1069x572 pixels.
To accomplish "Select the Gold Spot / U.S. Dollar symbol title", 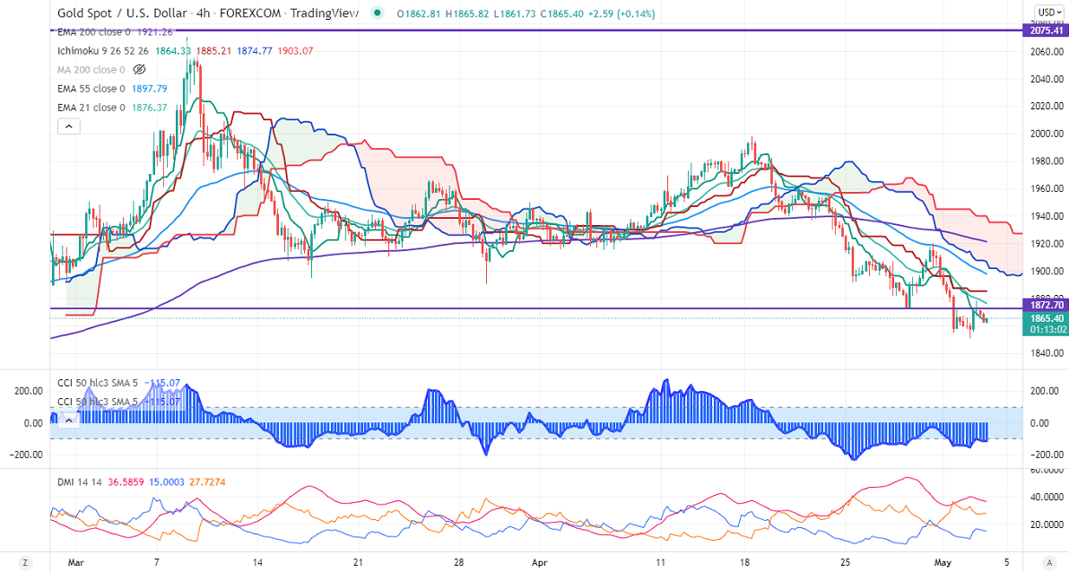I will point(121,13).
